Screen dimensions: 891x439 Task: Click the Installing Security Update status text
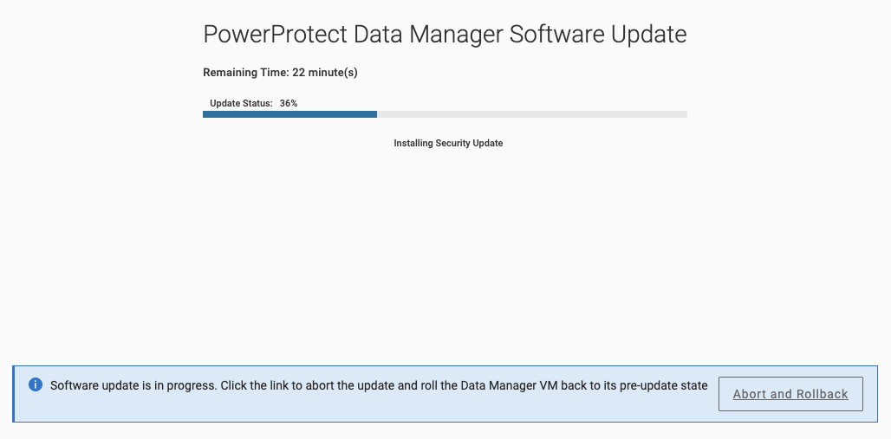tap(448, 143)
